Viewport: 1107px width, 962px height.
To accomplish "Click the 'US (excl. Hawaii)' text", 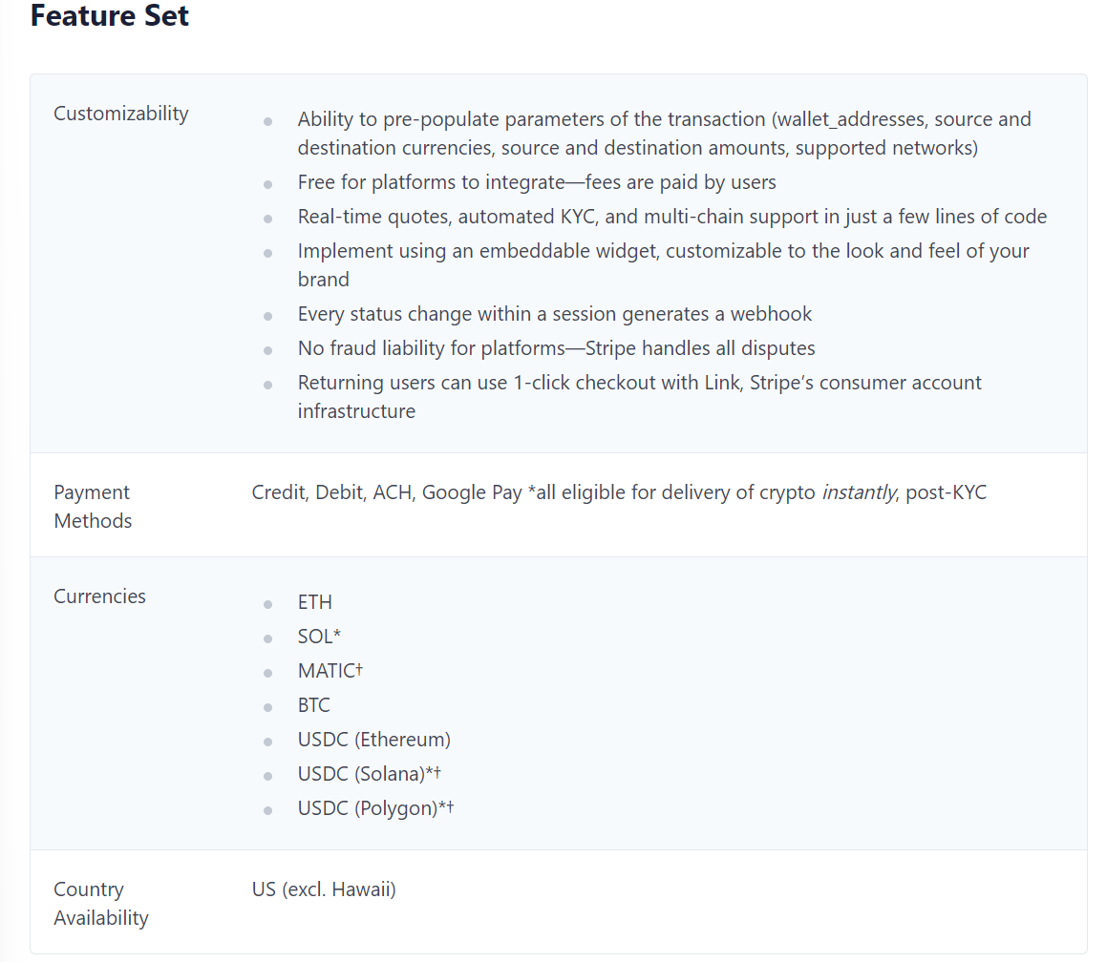I will point(324,889).
